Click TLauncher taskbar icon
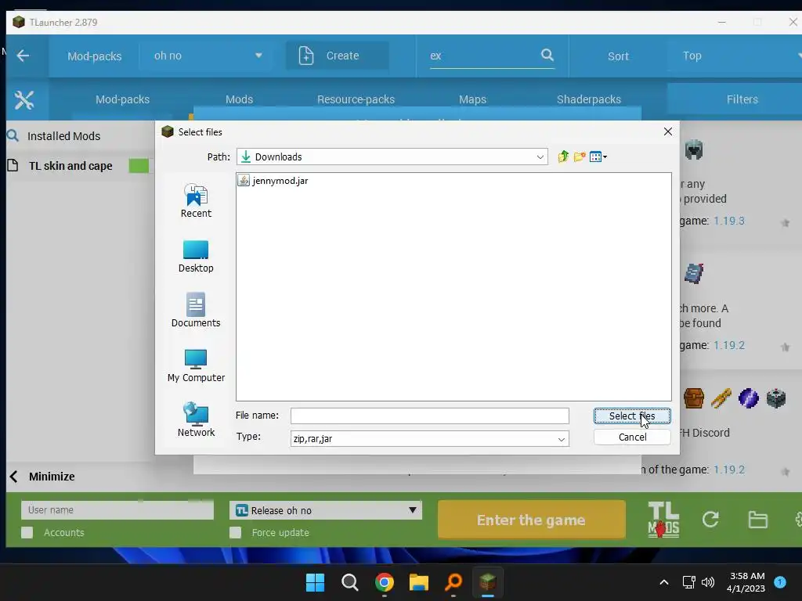The width and height of the screenshot is (802, 601). click(487, 581)
